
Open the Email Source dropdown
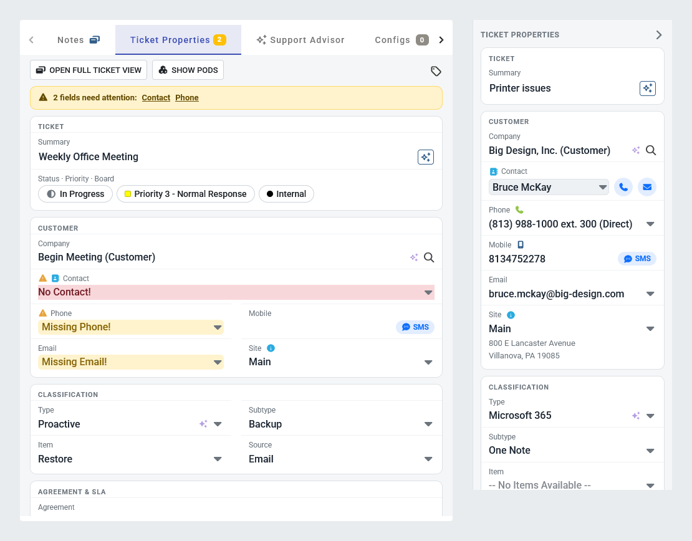(x=341, y=459)
